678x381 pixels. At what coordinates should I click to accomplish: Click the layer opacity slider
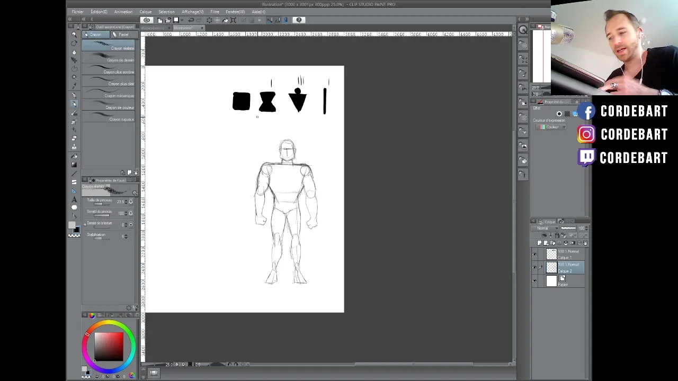tap(568, 228)
